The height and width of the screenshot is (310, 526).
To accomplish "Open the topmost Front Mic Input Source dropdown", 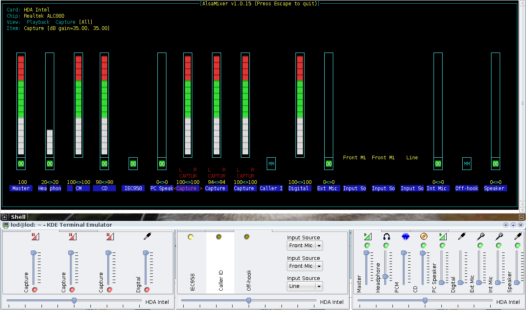I will coord(305,246).
